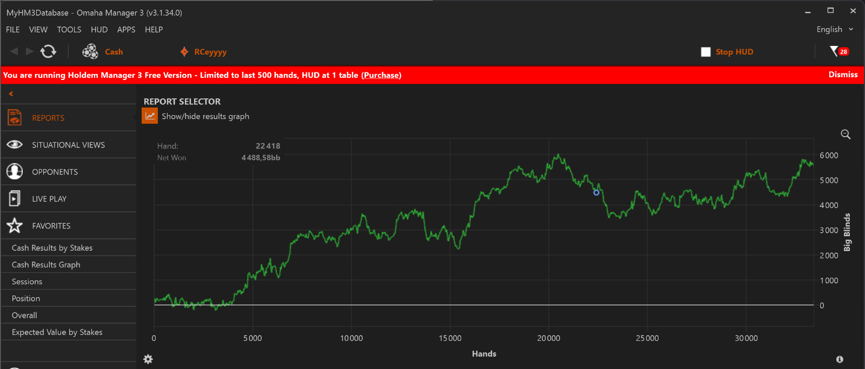Click the blue marker on graph line
Screen dimensions: 865x369
coord(596,192)
